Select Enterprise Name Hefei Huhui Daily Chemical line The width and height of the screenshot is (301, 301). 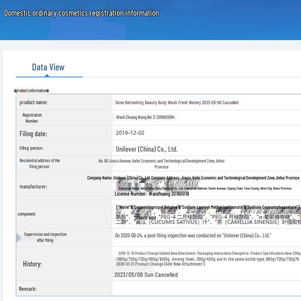click(205, 189)
